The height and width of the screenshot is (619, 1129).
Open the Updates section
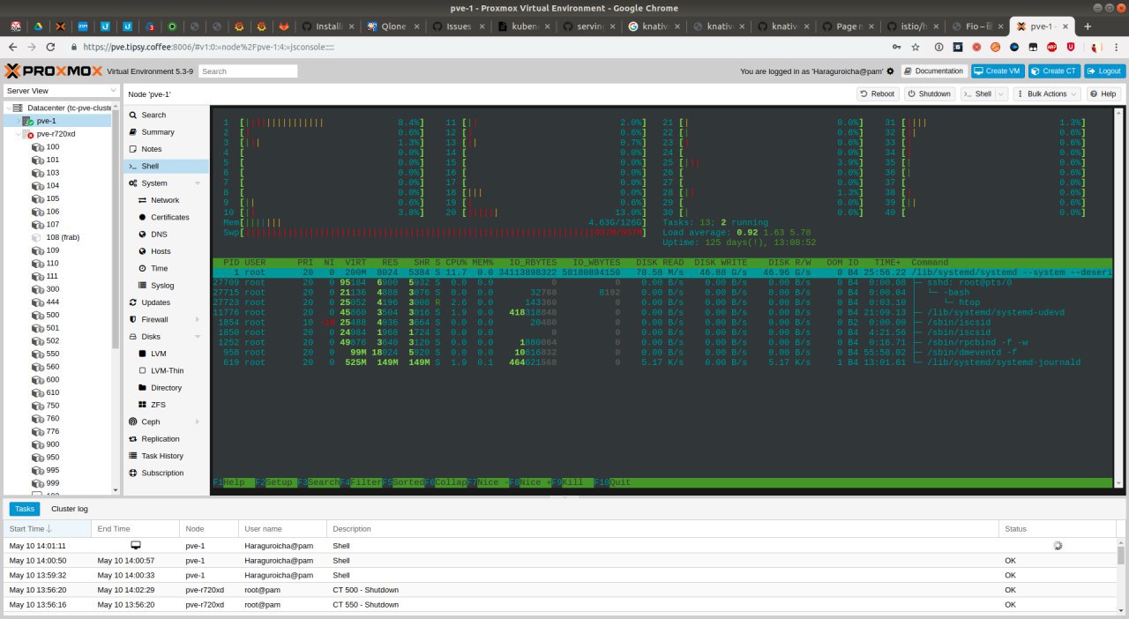155,302
